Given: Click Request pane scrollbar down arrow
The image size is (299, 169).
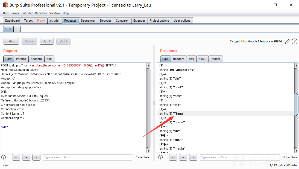Looking at the screenshot, I should 149,151.
